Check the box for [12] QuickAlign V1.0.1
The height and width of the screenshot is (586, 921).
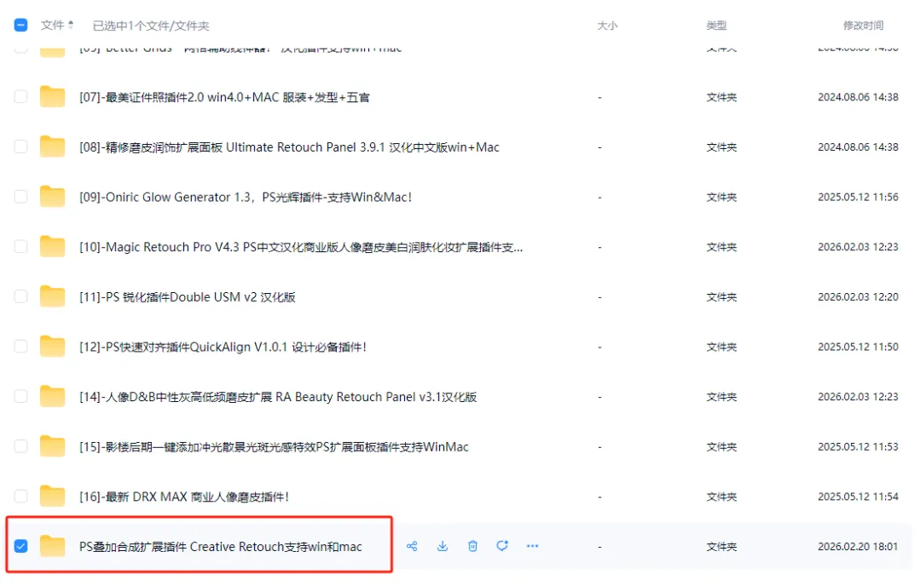20,346
